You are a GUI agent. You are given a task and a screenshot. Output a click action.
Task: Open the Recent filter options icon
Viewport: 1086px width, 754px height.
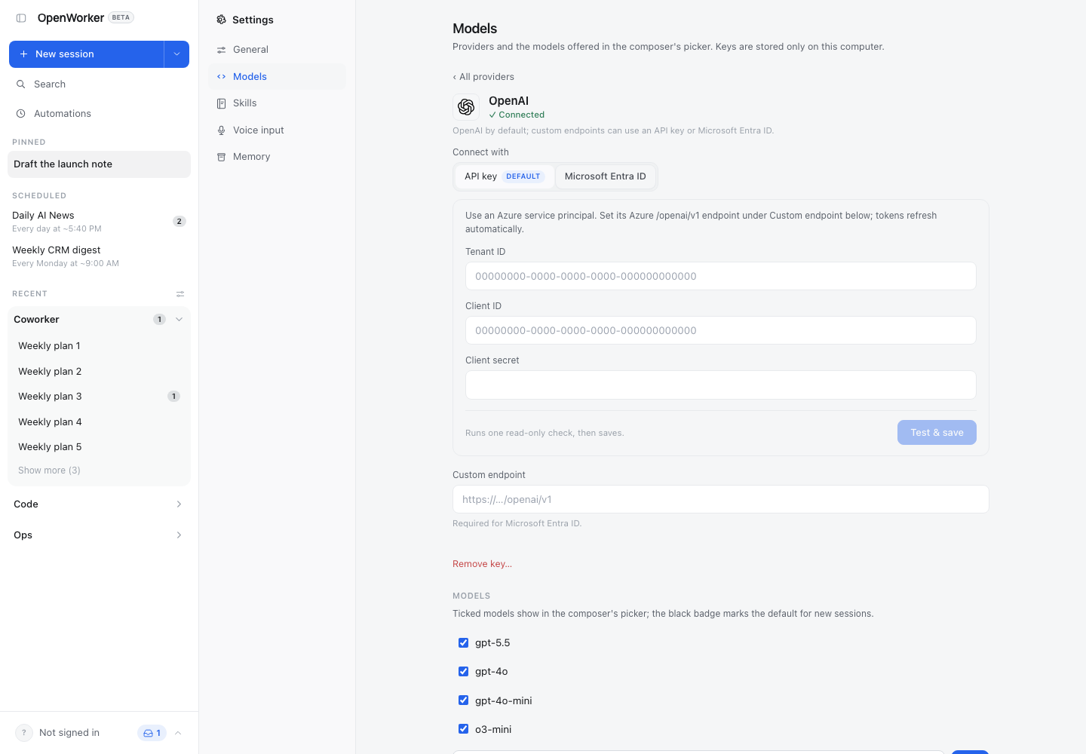(180, 294)
